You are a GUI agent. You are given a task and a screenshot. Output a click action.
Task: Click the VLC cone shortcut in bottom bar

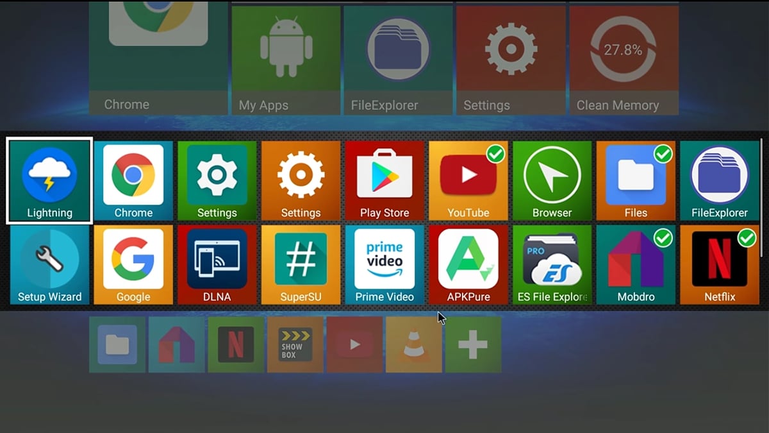click(414, 344)
